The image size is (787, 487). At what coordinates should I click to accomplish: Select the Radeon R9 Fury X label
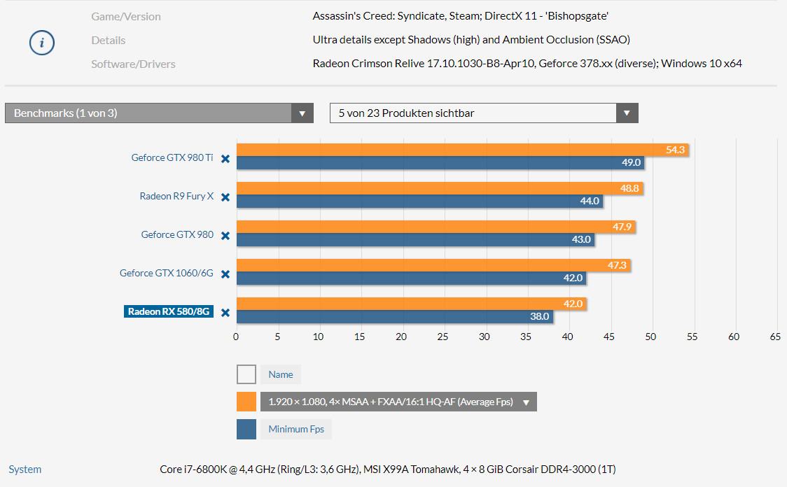point(176,196)
